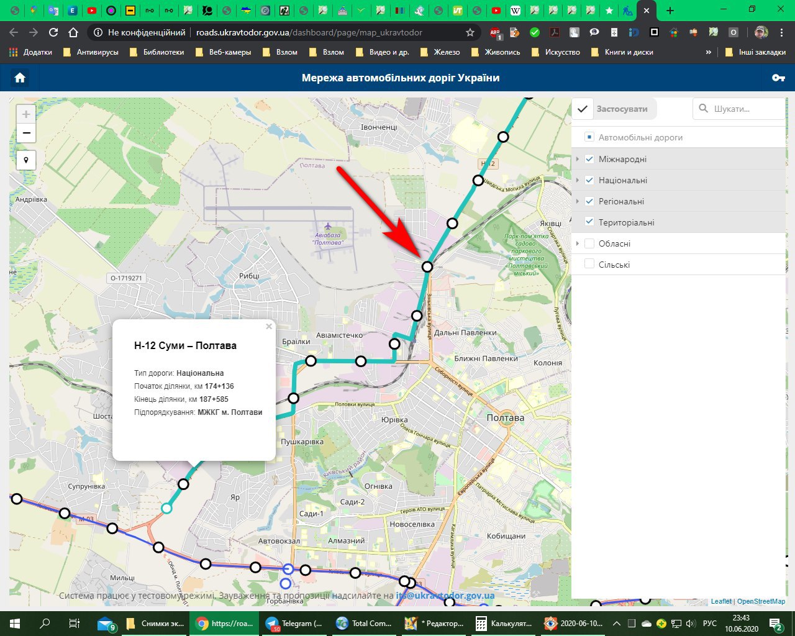Click the teal highlighted road node near Яр
795x636 pixels.
[x=166, y=508]
